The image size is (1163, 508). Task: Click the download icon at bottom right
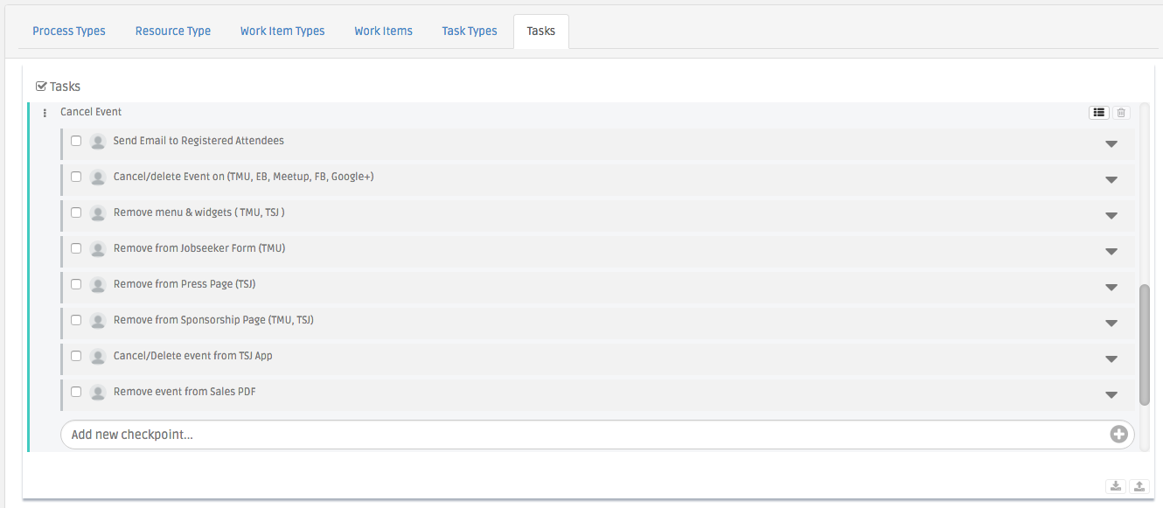1116,486
